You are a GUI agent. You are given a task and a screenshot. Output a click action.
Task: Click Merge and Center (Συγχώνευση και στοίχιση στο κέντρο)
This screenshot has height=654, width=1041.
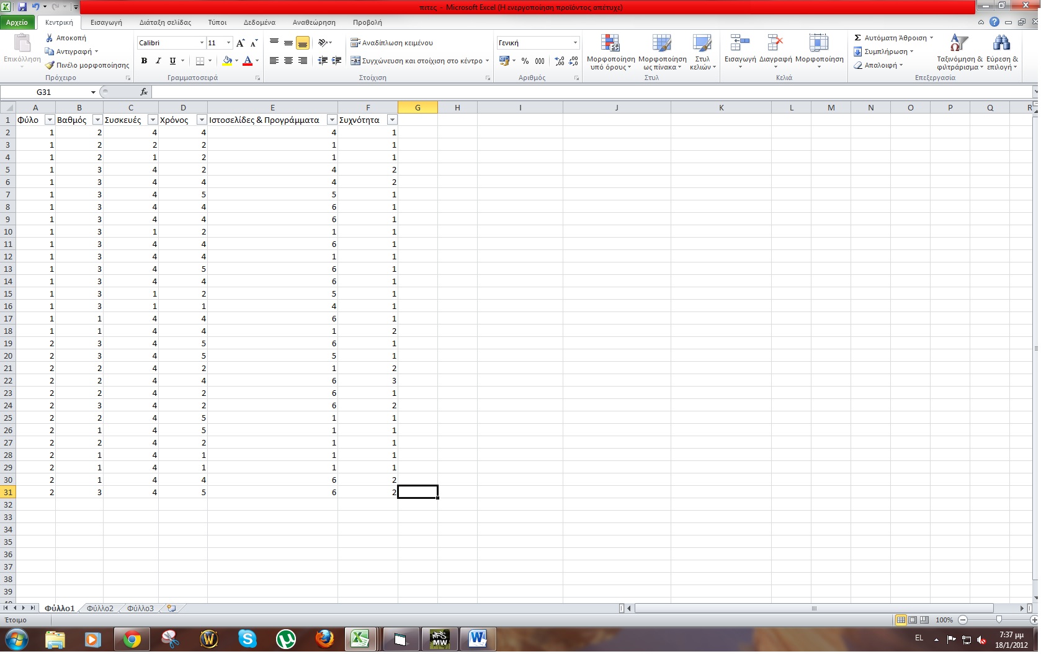[416, 61]
